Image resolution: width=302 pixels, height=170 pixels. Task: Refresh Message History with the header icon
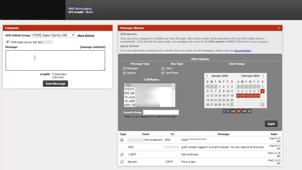click(x=279, y=28)
